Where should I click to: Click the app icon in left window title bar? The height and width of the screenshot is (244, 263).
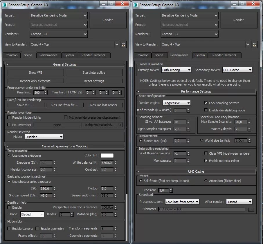pyautogui.click(x=5, y=5)
